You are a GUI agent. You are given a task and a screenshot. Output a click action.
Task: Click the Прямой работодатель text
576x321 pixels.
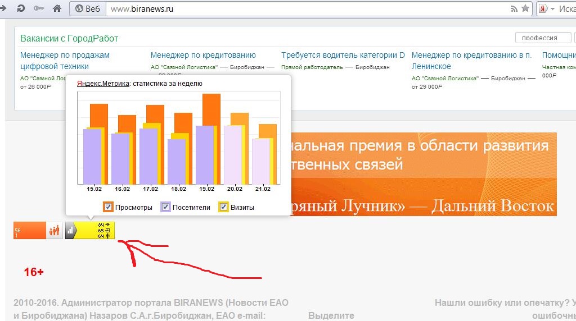point(312,67)
